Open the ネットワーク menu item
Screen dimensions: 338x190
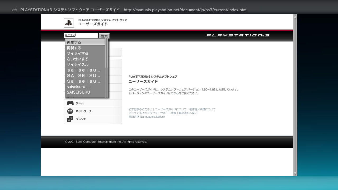(93, 111)
